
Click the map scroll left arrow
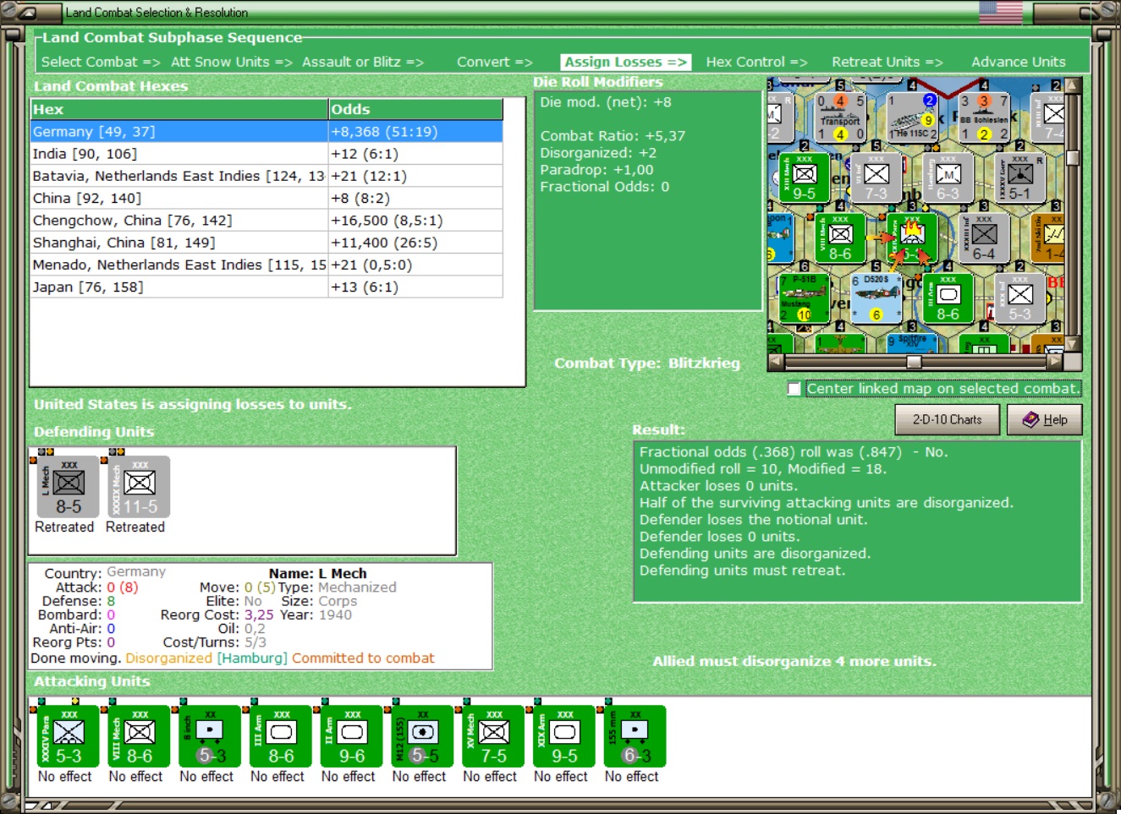pos(776,362)
